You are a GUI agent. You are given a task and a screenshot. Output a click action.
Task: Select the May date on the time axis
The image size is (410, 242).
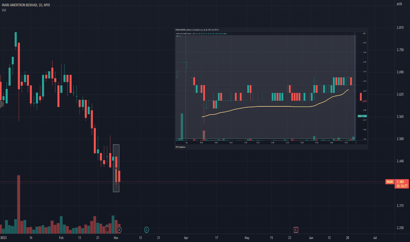[247, 238]
